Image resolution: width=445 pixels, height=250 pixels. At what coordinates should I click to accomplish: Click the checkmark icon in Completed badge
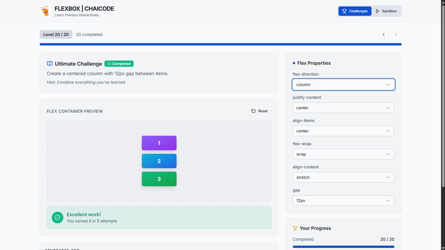[109, 64]
